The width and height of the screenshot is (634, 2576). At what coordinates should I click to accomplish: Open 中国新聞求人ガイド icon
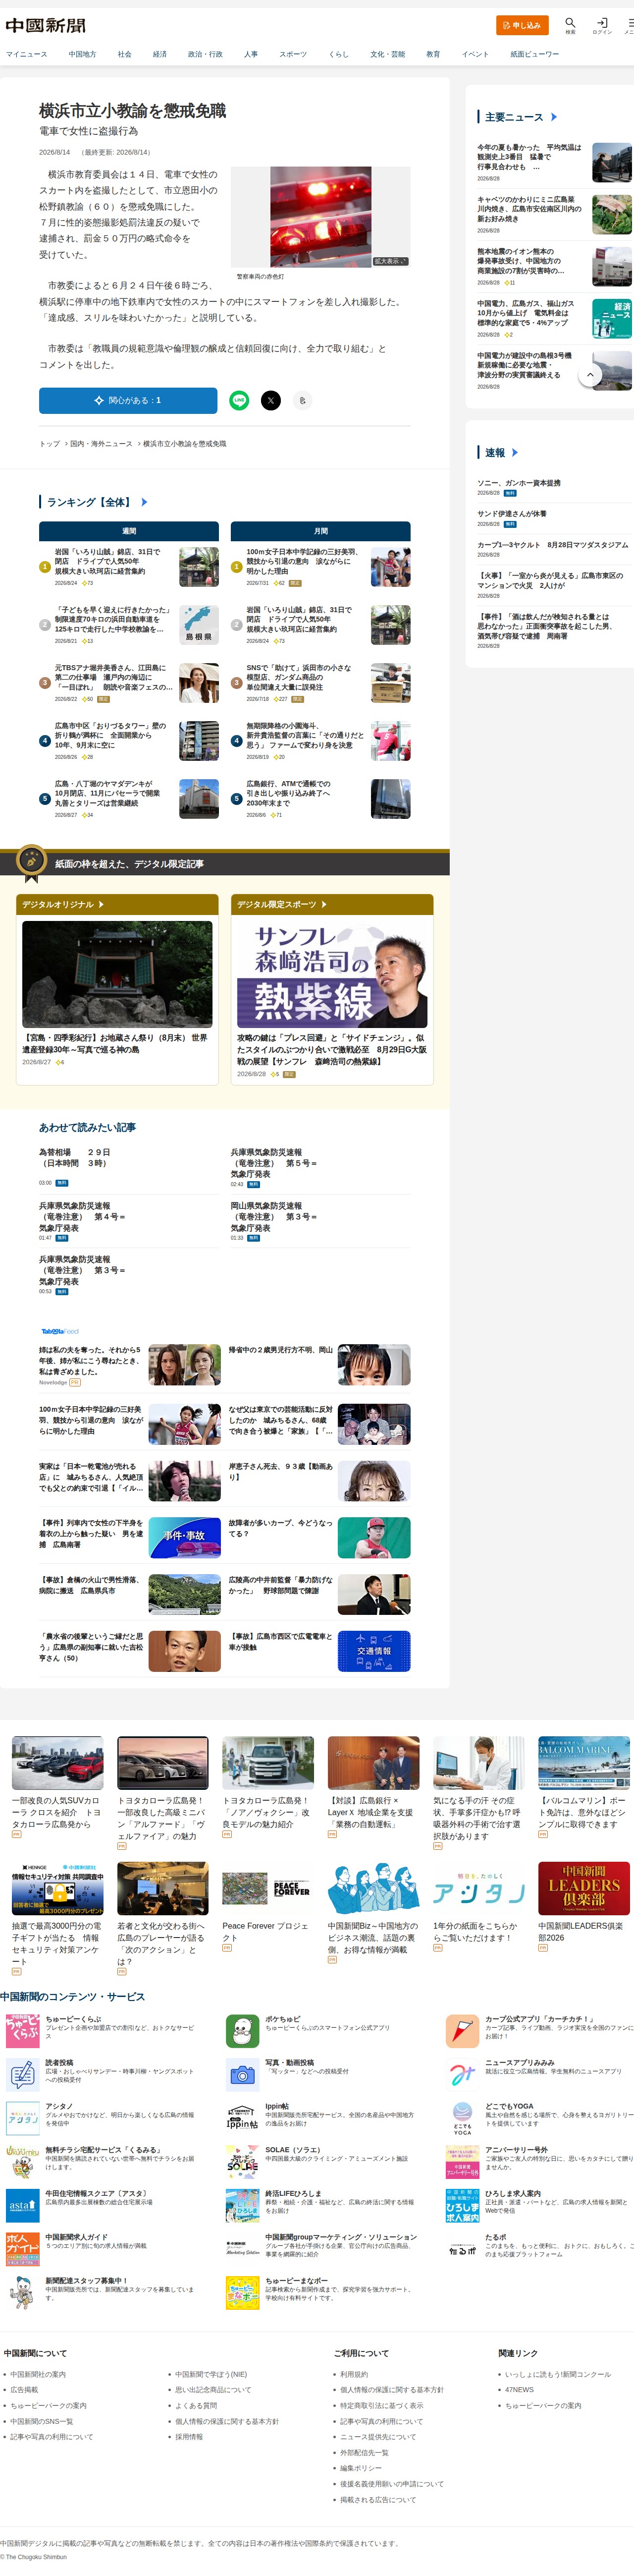click(x=22, y=2249)
